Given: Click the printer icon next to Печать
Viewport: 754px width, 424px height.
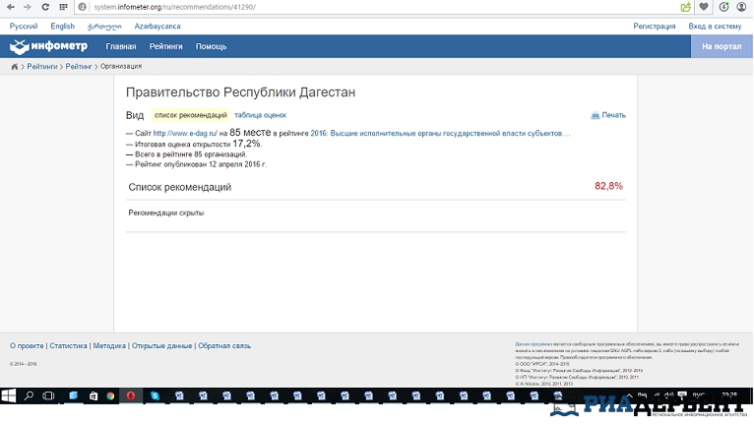Looking at the screenshot, I should pyautogui.click(x=596, y=115).
